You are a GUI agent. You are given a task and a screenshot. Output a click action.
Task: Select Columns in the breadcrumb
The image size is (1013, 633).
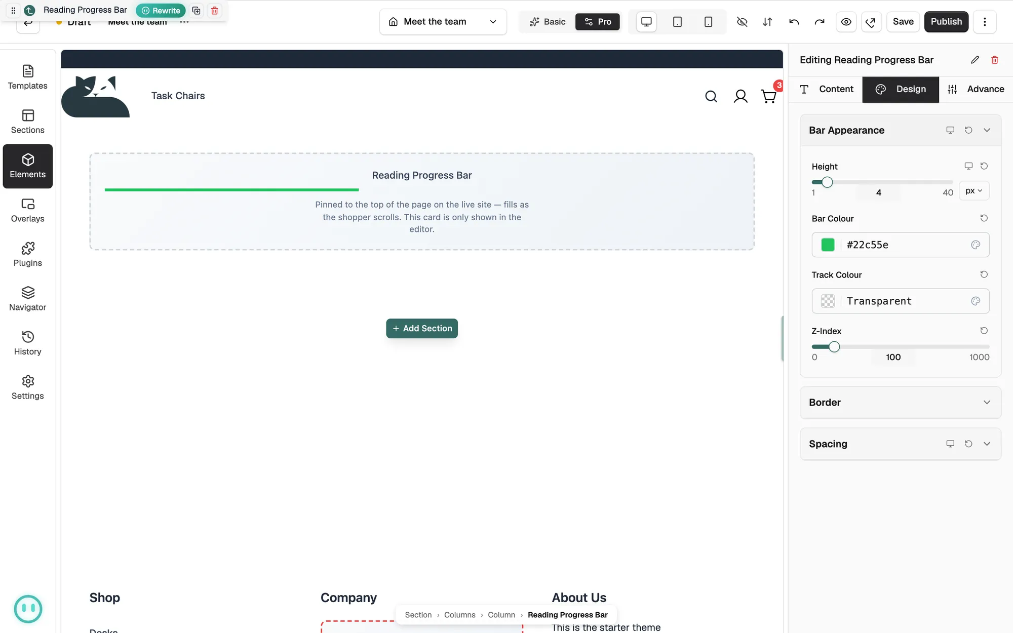459,615
